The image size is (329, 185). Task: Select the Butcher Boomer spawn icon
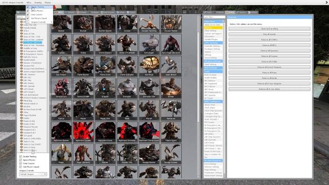(x=105, y=24)
